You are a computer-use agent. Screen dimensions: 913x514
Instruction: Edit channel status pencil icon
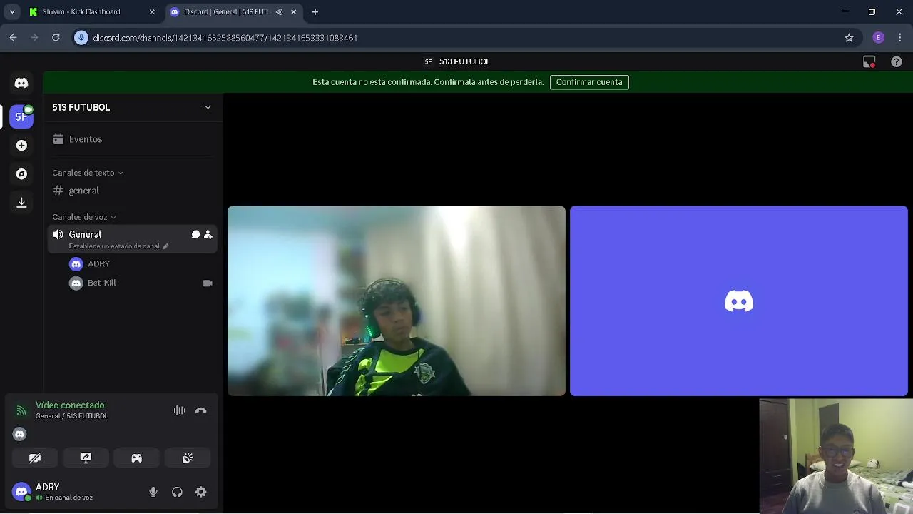165,246
